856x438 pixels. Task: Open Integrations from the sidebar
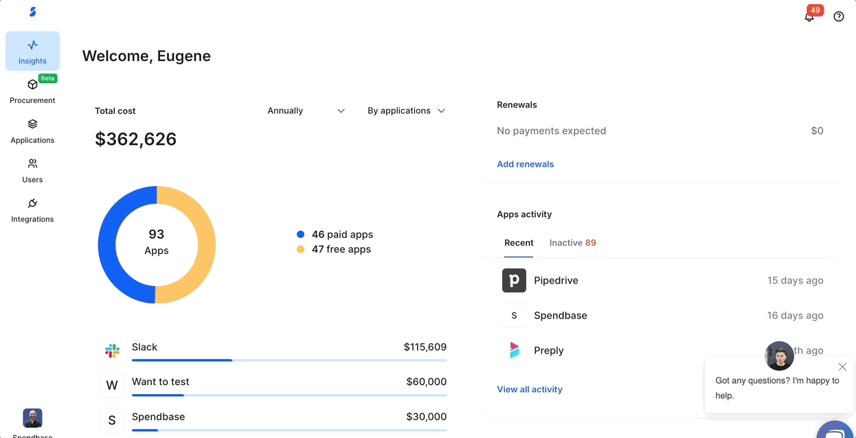32,211
